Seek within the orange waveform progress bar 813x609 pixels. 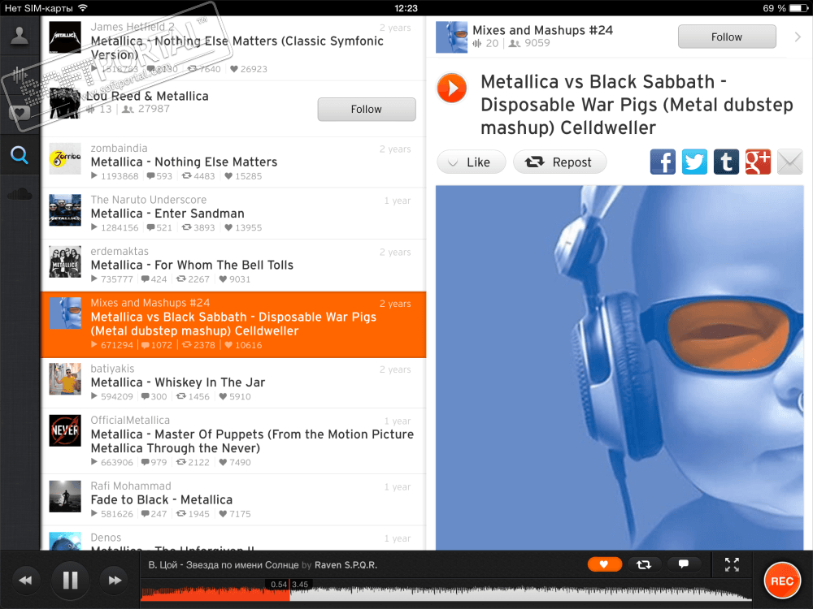coord(215,594)
